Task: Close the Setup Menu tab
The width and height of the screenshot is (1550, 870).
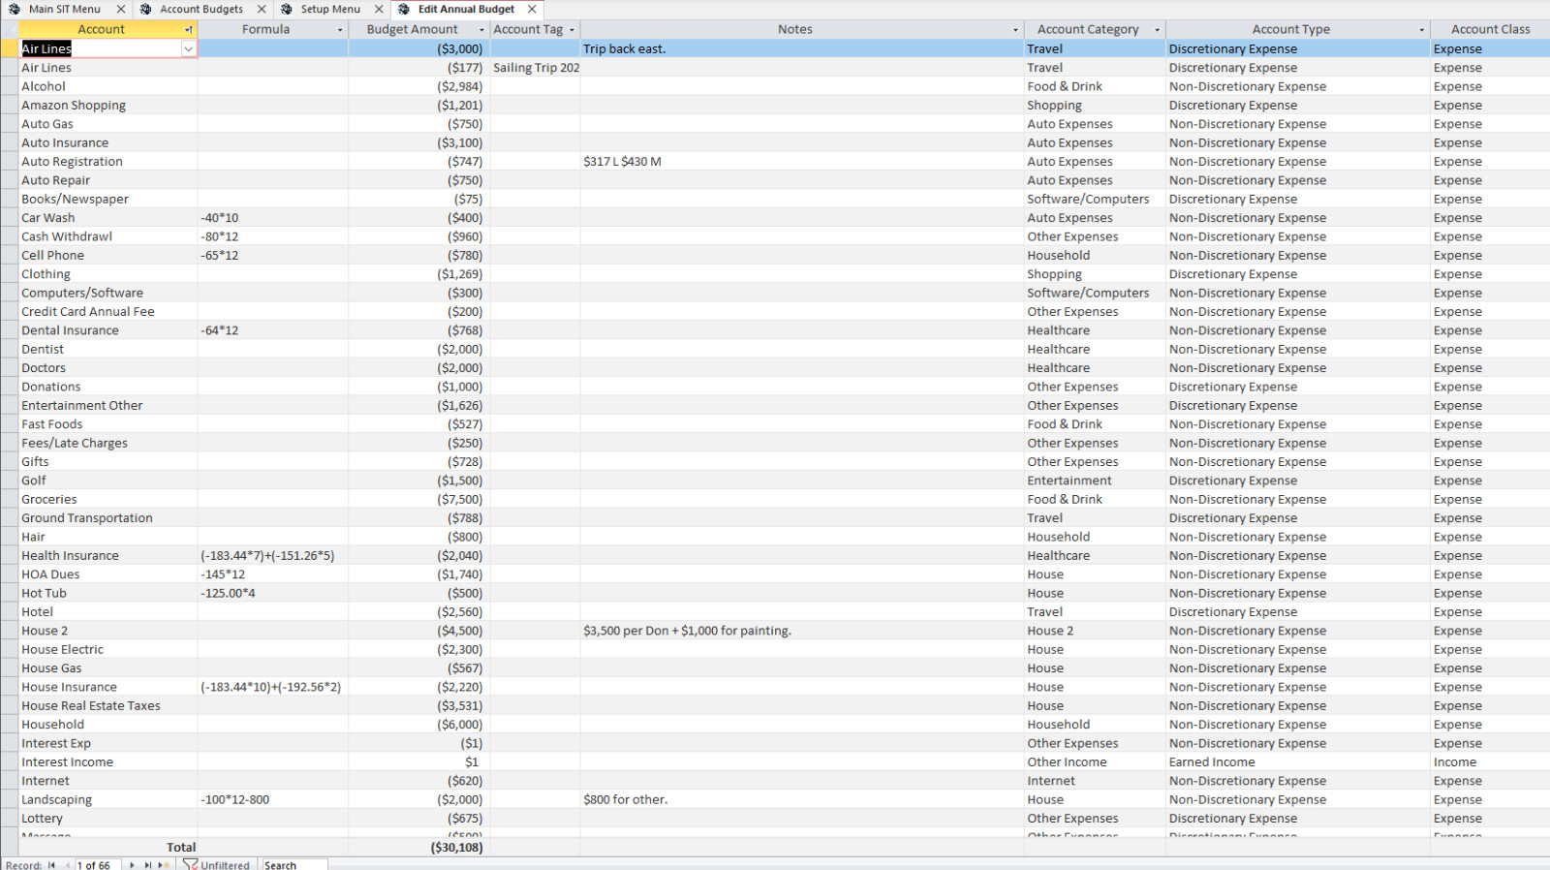Action: [x=379, y=9]
